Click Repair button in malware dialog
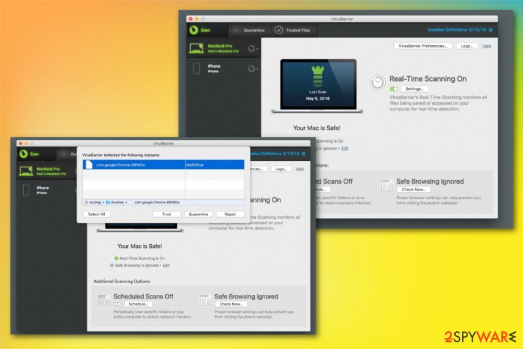Viewport: 523px width, 349px height. [x=230, y=214]
